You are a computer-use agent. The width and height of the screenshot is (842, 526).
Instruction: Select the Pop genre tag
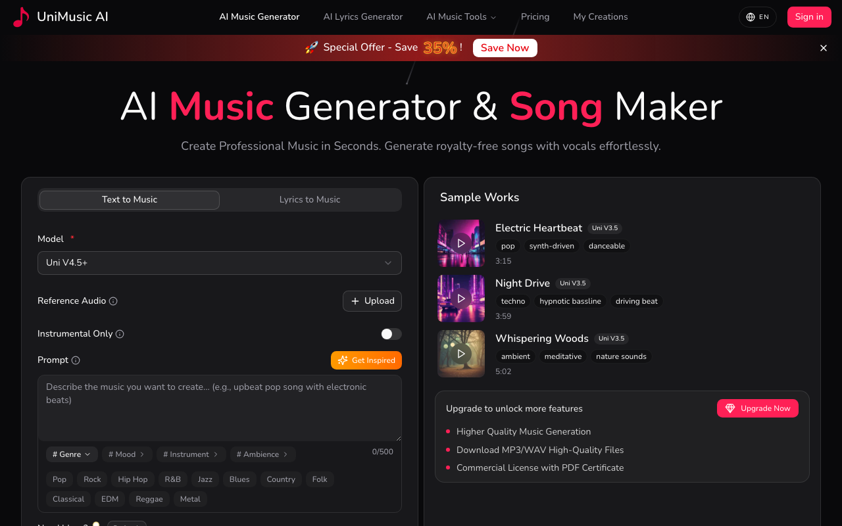pos(60,479)
